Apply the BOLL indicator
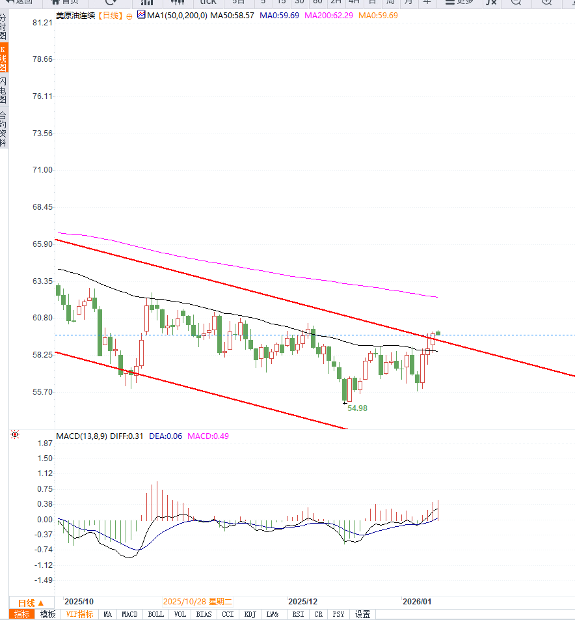 155,614
